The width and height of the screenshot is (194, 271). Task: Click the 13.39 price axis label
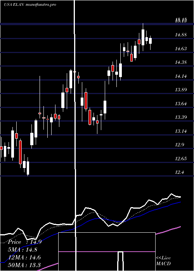pos(181,117)
